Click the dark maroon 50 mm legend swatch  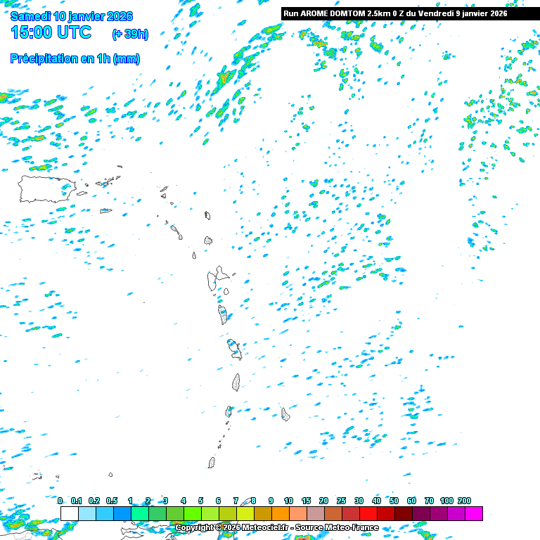coord(403,514)
